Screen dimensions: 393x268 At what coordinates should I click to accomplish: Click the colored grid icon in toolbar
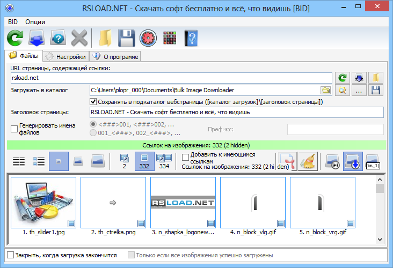click(170, 38)
